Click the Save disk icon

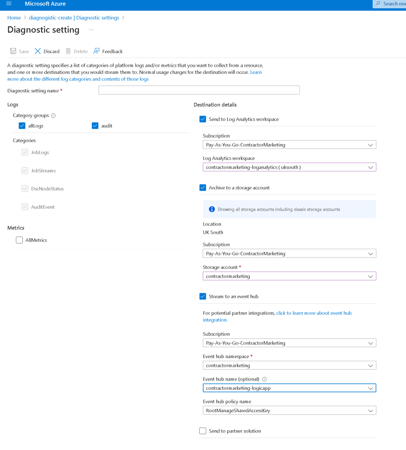[x=13, y=51]
